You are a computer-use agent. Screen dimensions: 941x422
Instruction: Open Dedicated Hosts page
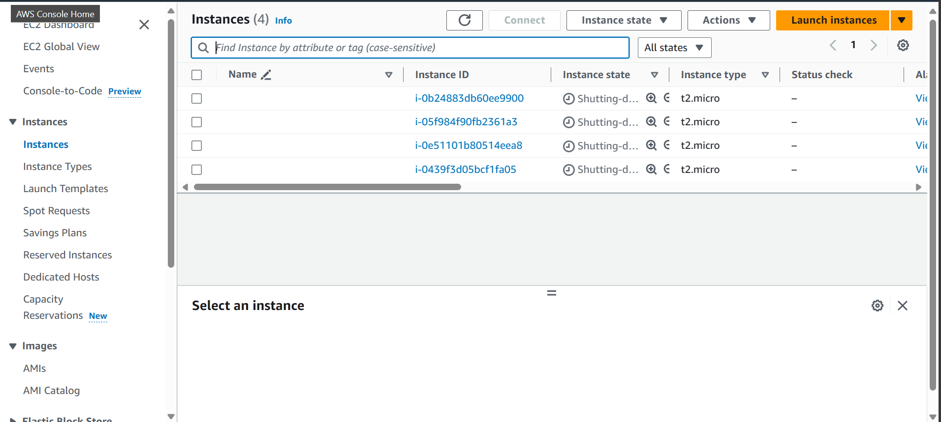pos(61,277)
